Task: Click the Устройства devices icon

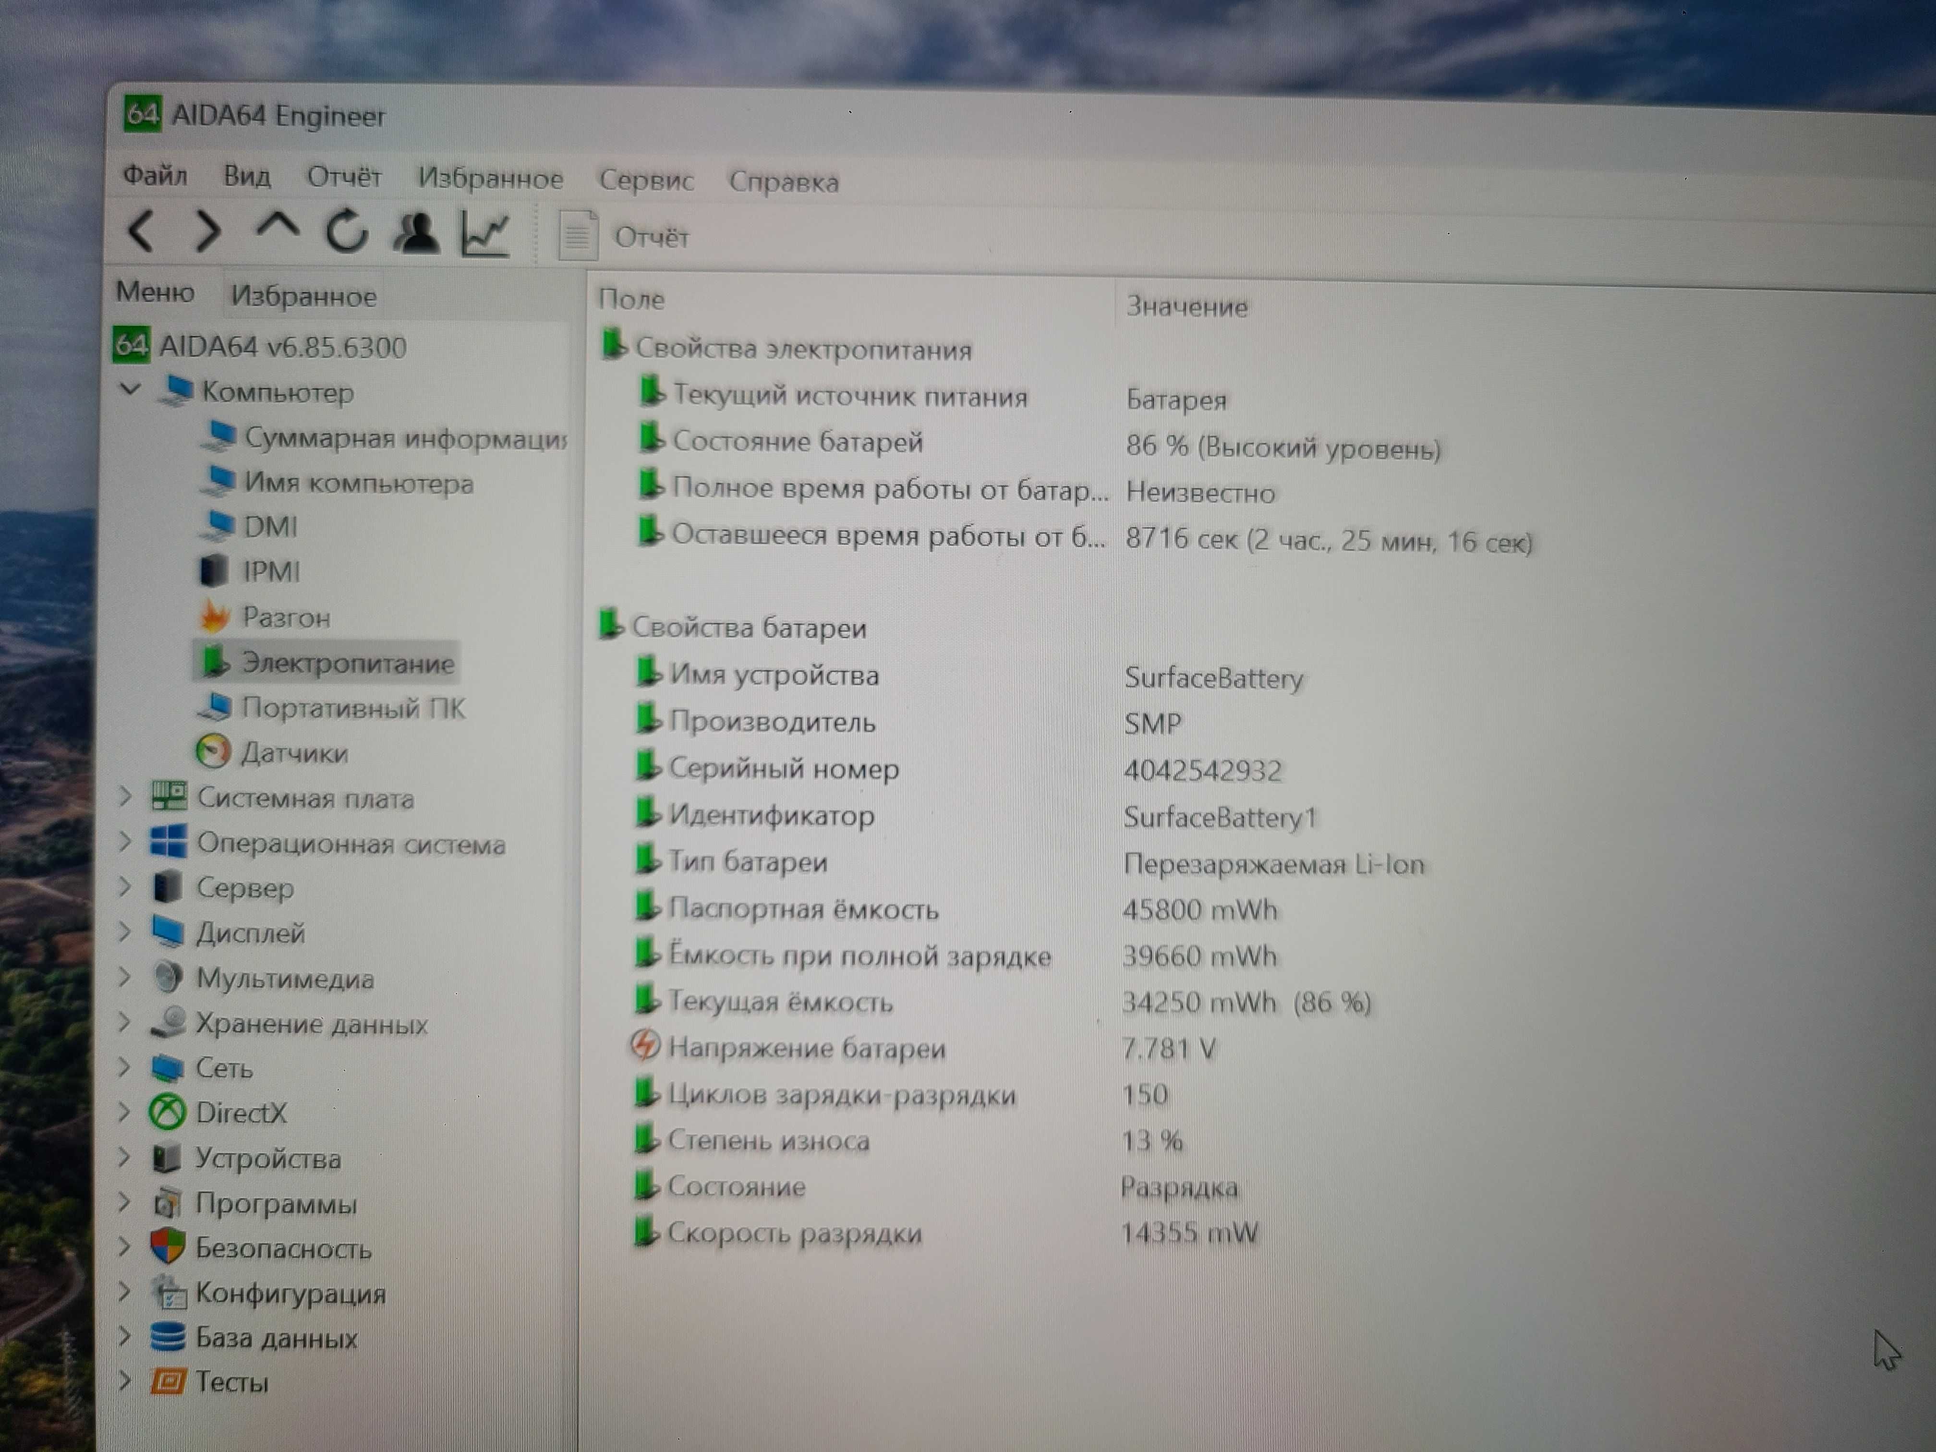Action: 166,1157
